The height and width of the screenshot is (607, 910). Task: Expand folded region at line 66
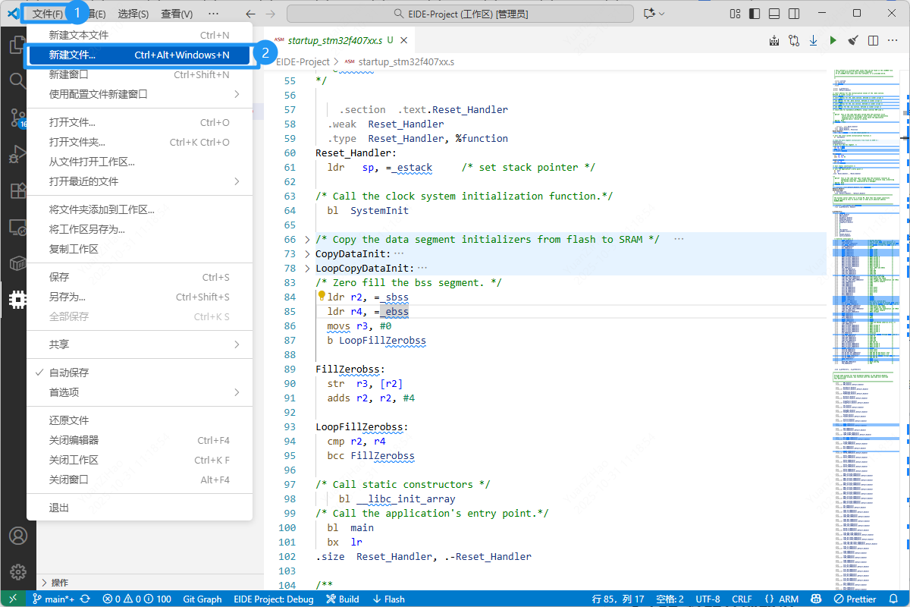click(307, 240)
